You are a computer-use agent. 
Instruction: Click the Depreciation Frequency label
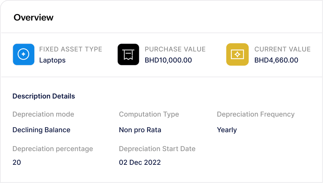(x=256, y=114)
